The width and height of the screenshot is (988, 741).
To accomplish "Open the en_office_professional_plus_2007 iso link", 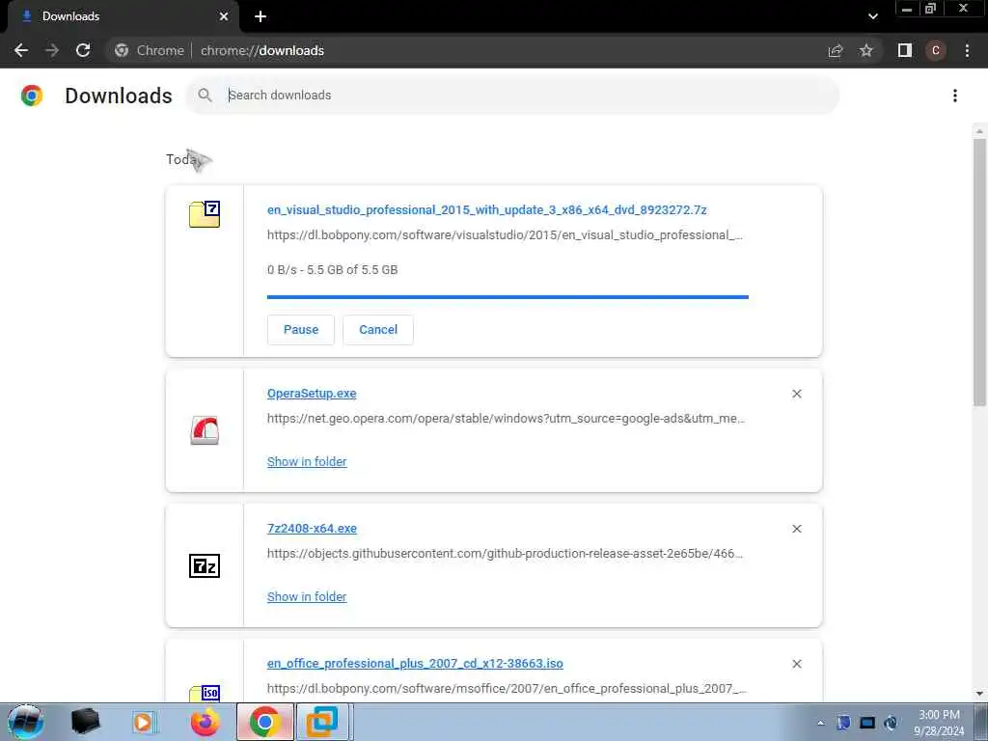I will click(x=415, y=663).
